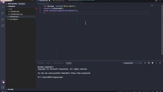Open the Source Control view
Image resolution: width=163 pixels, height=92 pixels.
point(3,13)
